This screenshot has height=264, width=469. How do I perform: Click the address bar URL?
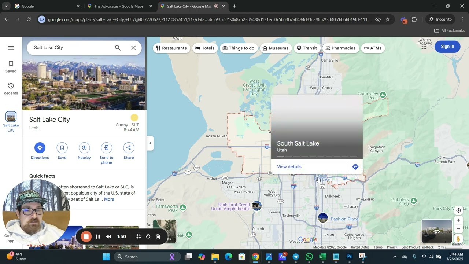click(x=209, y=19)
